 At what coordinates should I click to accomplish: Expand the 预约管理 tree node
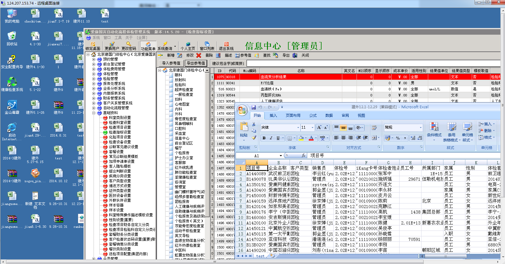(94, 59)
